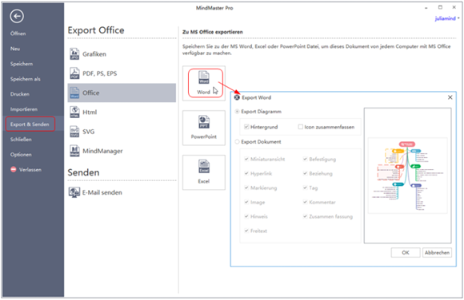Image resolution: width=464 pixels, height=300 pixels.
Task: Click the PowerPoint PPT export icon
Action: tap(203, 122)
